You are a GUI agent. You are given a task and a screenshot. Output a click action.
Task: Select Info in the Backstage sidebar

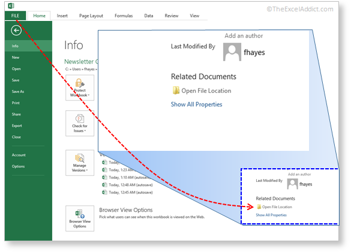click(28, 46)
